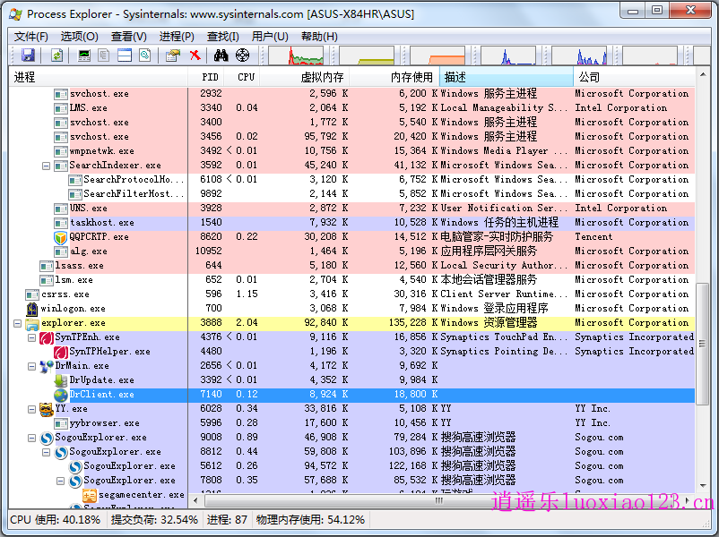Click the vertical scrollbar up arrow
Image resolution: width=719 pixels, height=537 pixels.
(703, 74)
